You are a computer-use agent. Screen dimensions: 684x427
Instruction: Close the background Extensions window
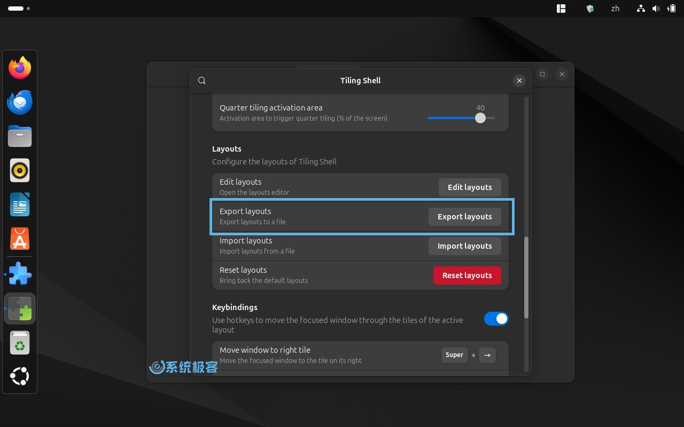(x=562, y=74)
